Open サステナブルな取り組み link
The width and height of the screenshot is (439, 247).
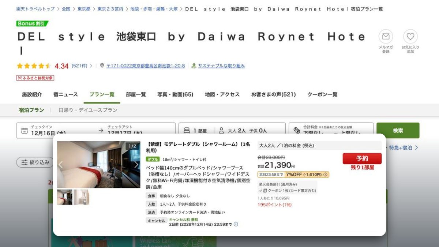click(x=221, y=66)
